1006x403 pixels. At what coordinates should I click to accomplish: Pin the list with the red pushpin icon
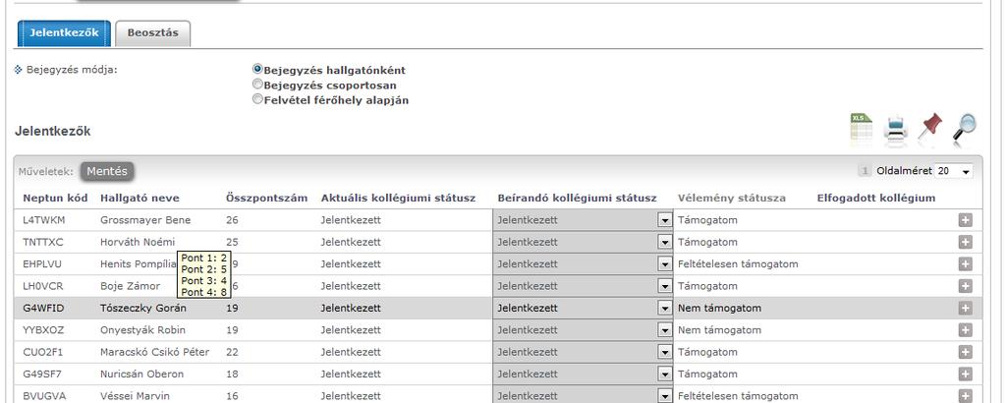coord(929,127)
